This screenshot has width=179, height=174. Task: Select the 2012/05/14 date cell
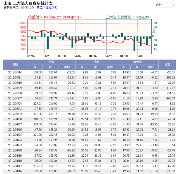pyautogui.click(x=15, y=72)
